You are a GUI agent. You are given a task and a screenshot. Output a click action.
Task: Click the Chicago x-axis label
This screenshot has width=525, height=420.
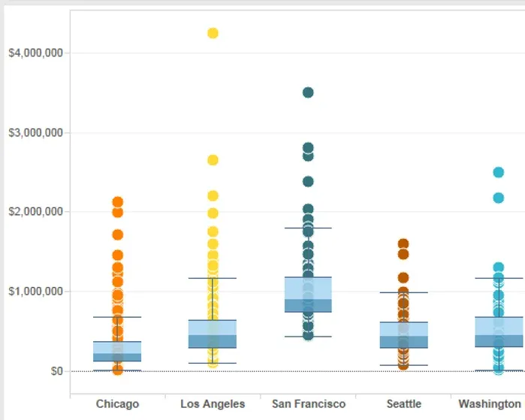click(117, 404)
